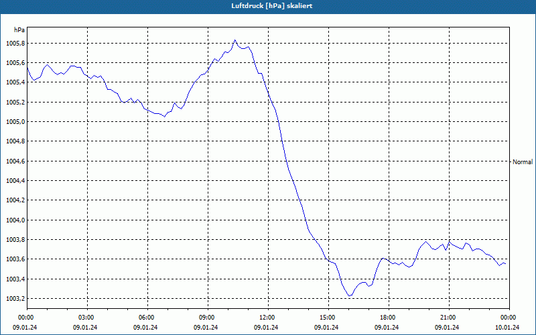Select the 1004,6 y-axis value
Screen dimensions: 536x335
point(15,161)
